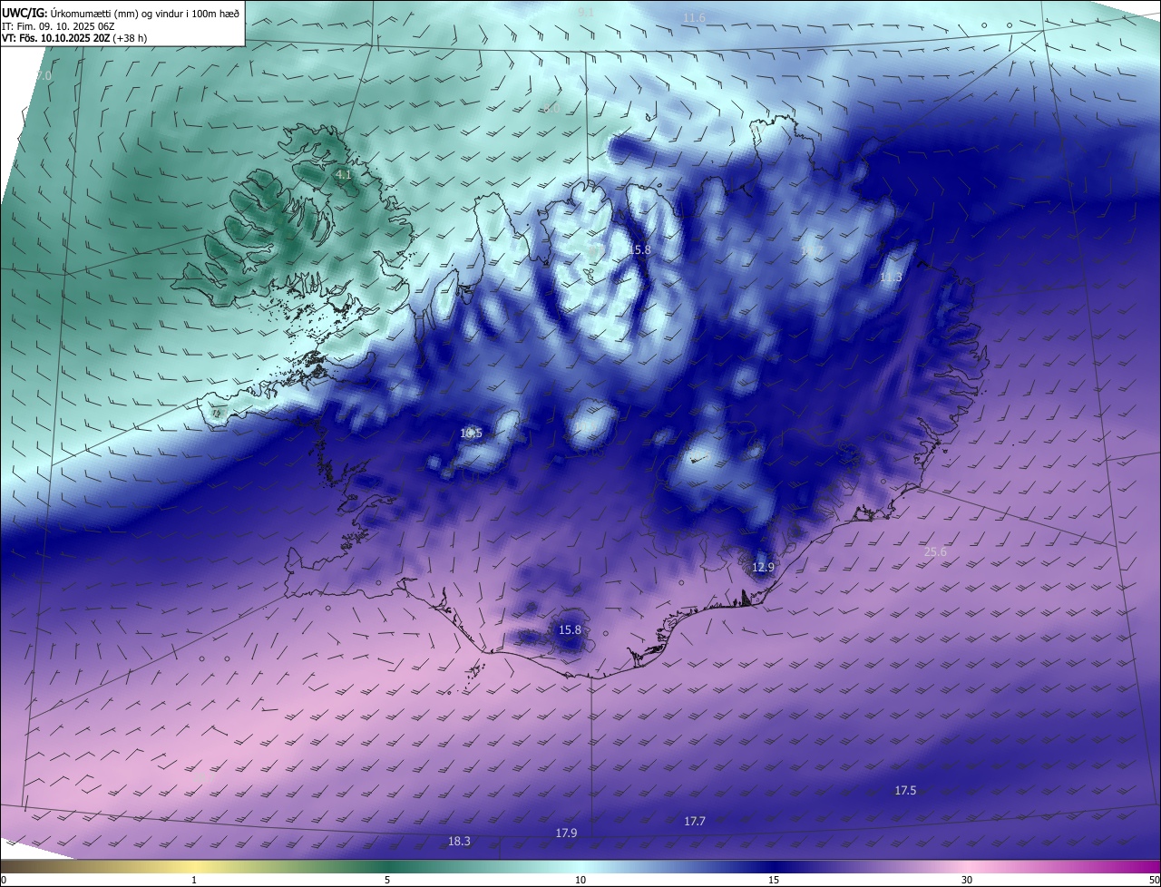
Task: Click the colour scale tick label 30
Action: (x=967, y=880)
